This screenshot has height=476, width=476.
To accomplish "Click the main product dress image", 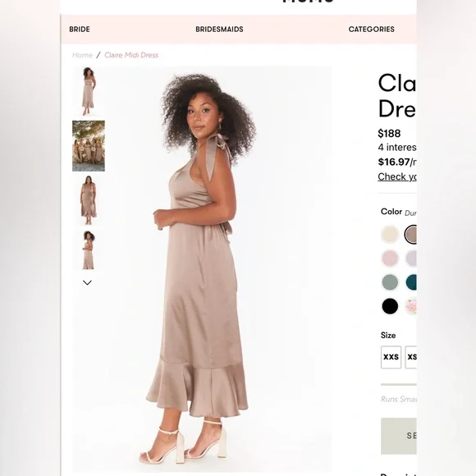I will 202,268.
